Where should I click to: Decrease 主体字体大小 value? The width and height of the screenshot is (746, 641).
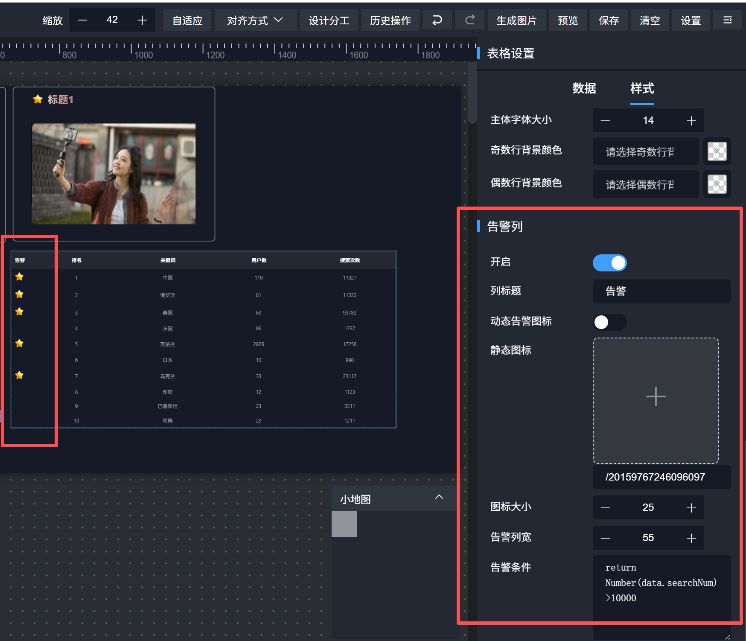coord(605,121)
